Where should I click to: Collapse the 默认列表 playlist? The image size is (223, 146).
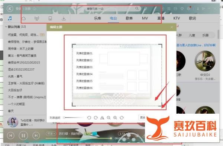6,27
